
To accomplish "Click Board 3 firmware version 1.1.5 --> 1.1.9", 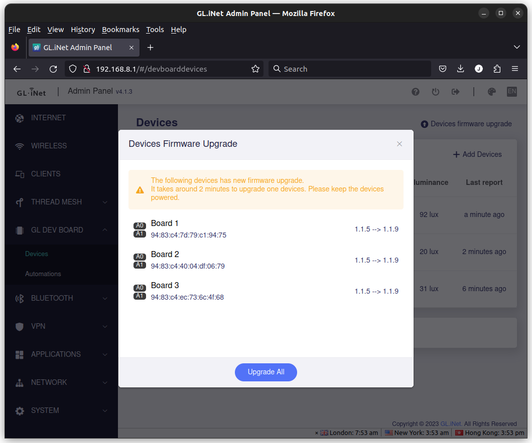I will click(x=376, y=292).
